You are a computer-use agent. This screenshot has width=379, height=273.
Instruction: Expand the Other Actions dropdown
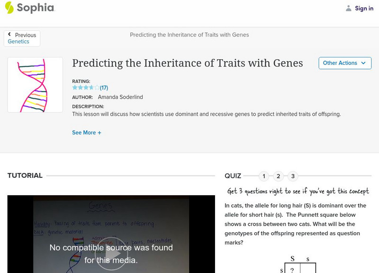point(344,63)
